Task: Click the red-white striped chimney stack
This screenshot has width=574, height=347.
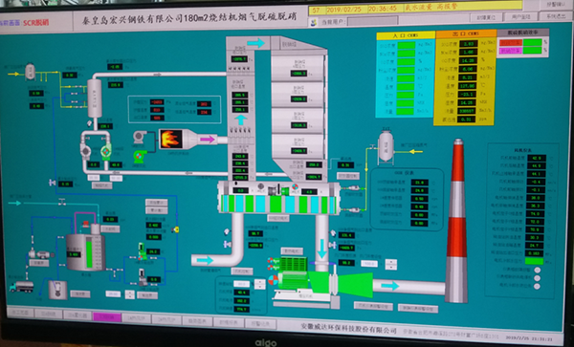Action: click(457, 221)
